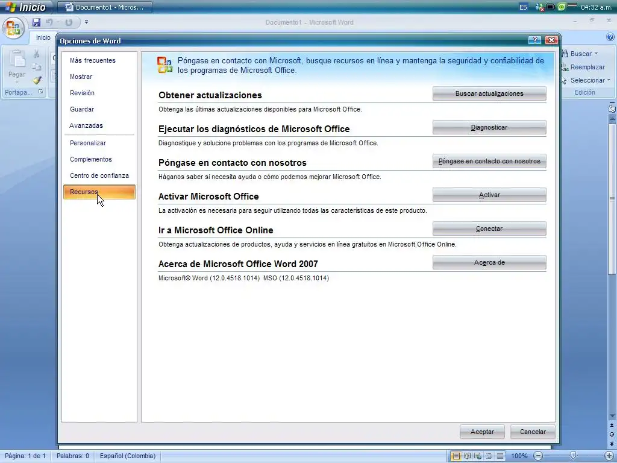The height and width of the screenshot is (463, 617).
Task: Click Póngase en contacto con nosotros button
Action: point(489,161)
